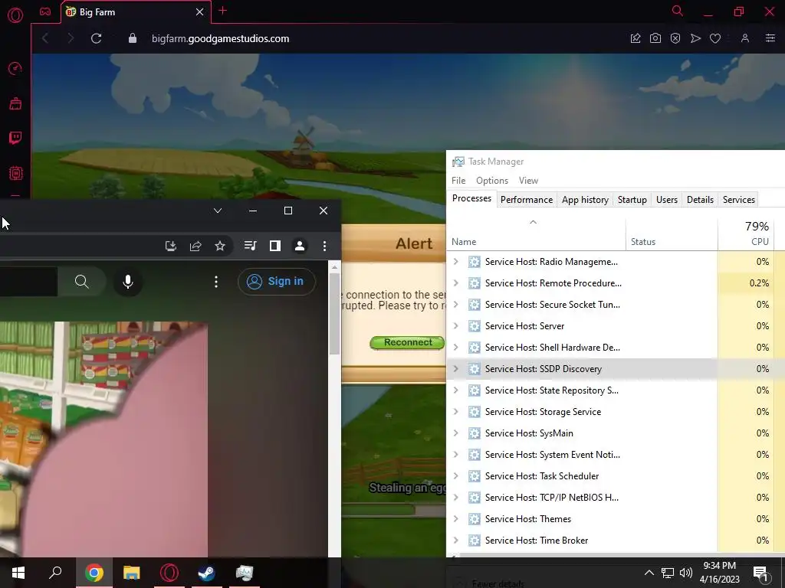Image resolution: width=785 pixels, height=588 pixels.
Task: Open YouTube settings three-dot menu
Action: click(x=216, y=282)
